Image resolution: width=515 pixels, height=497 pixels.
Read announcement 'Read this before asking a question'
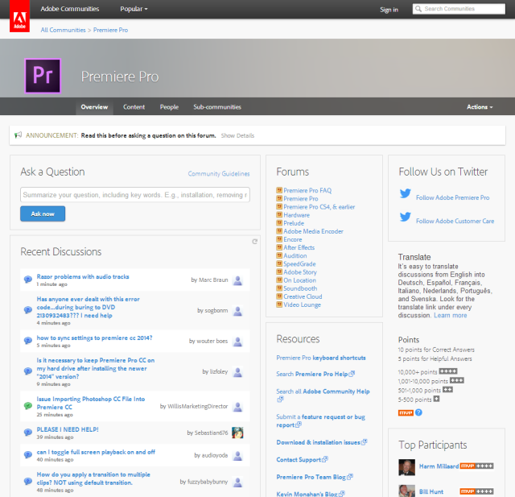148,135
